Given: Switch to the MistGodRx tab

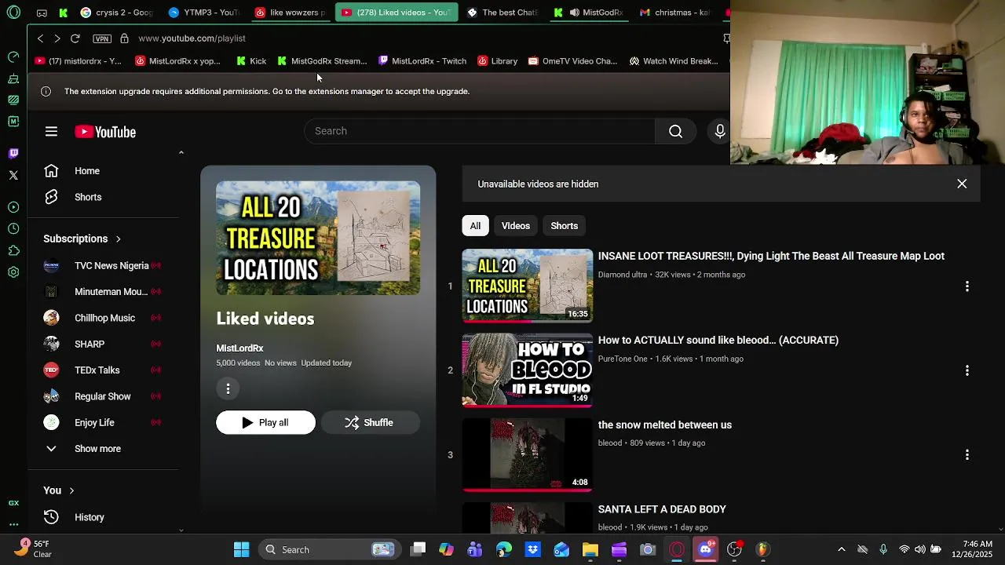Looking at the screenshot, I should tap(589, 13).
